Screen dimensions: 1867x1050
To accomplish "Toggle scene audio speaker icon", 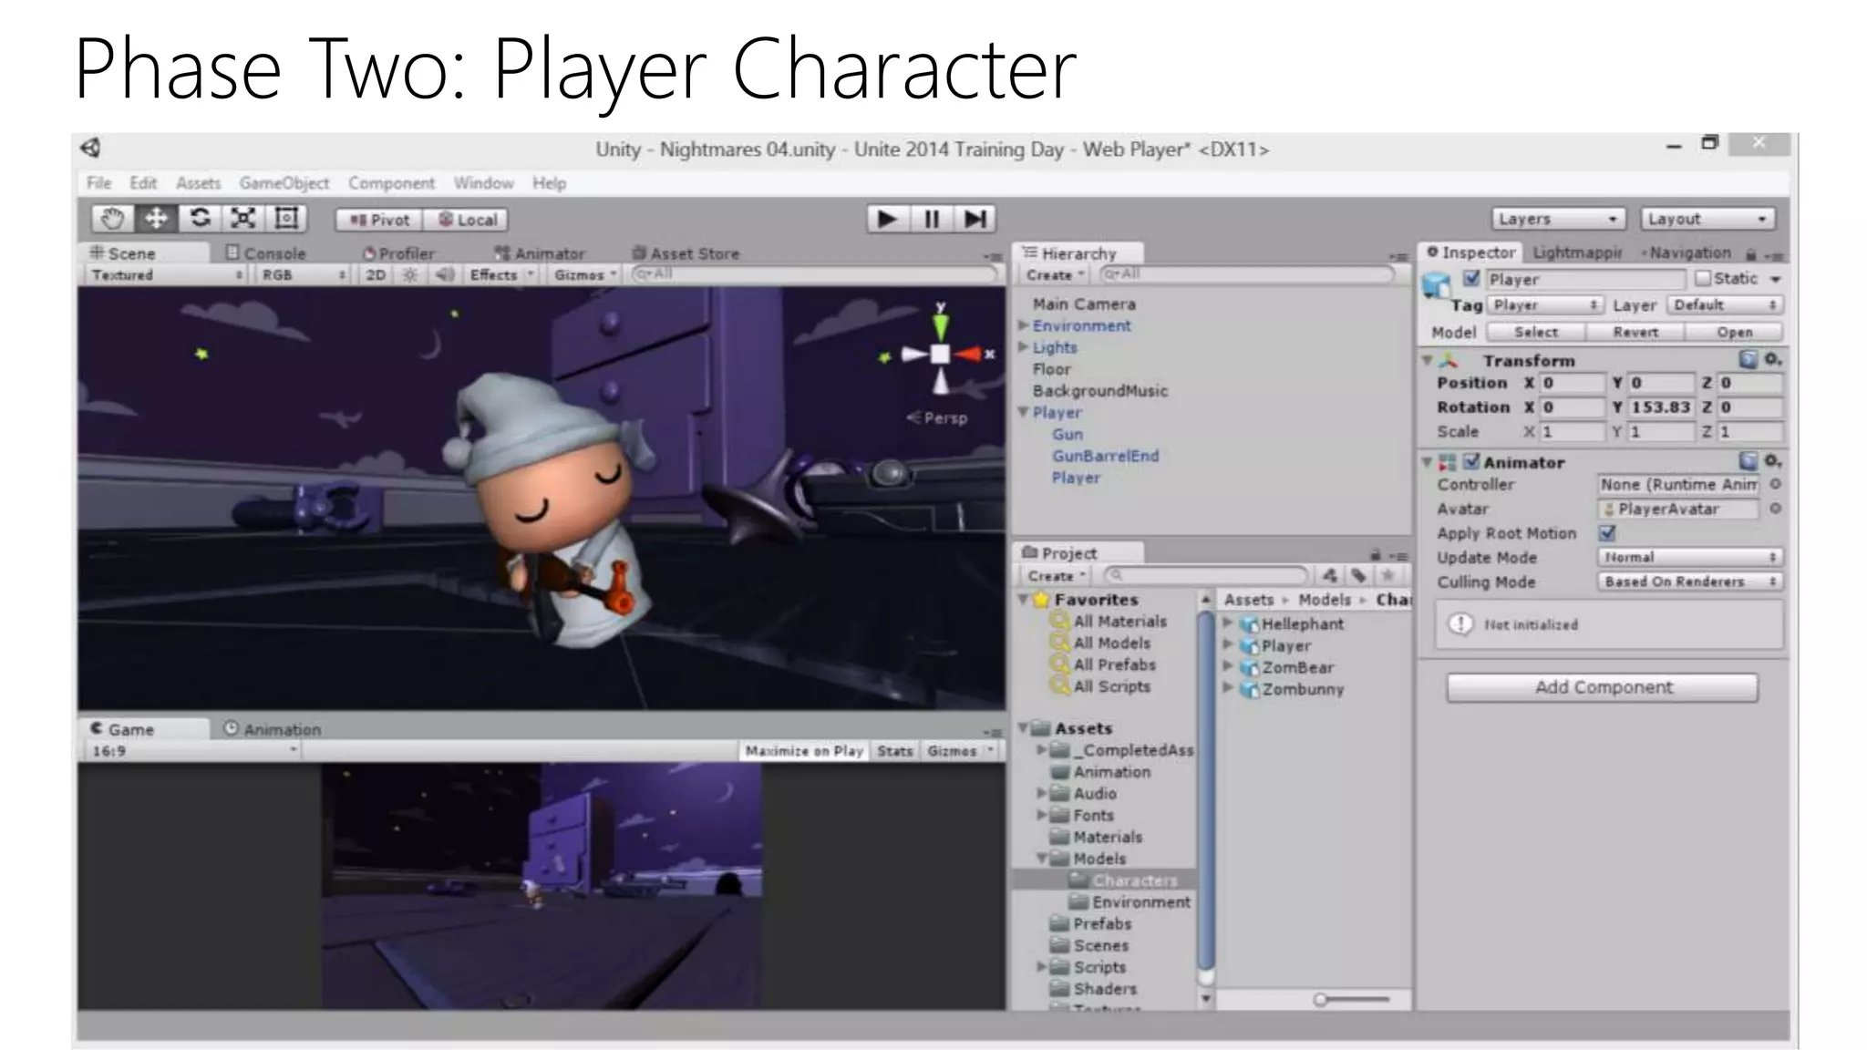I will [x=444, y=274].
